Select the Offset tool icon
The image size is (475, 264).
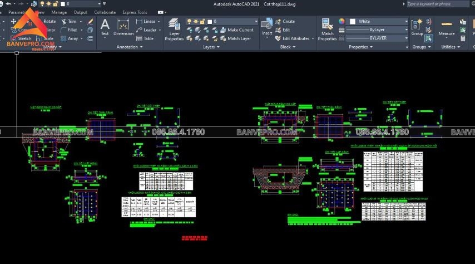[90, 38]
